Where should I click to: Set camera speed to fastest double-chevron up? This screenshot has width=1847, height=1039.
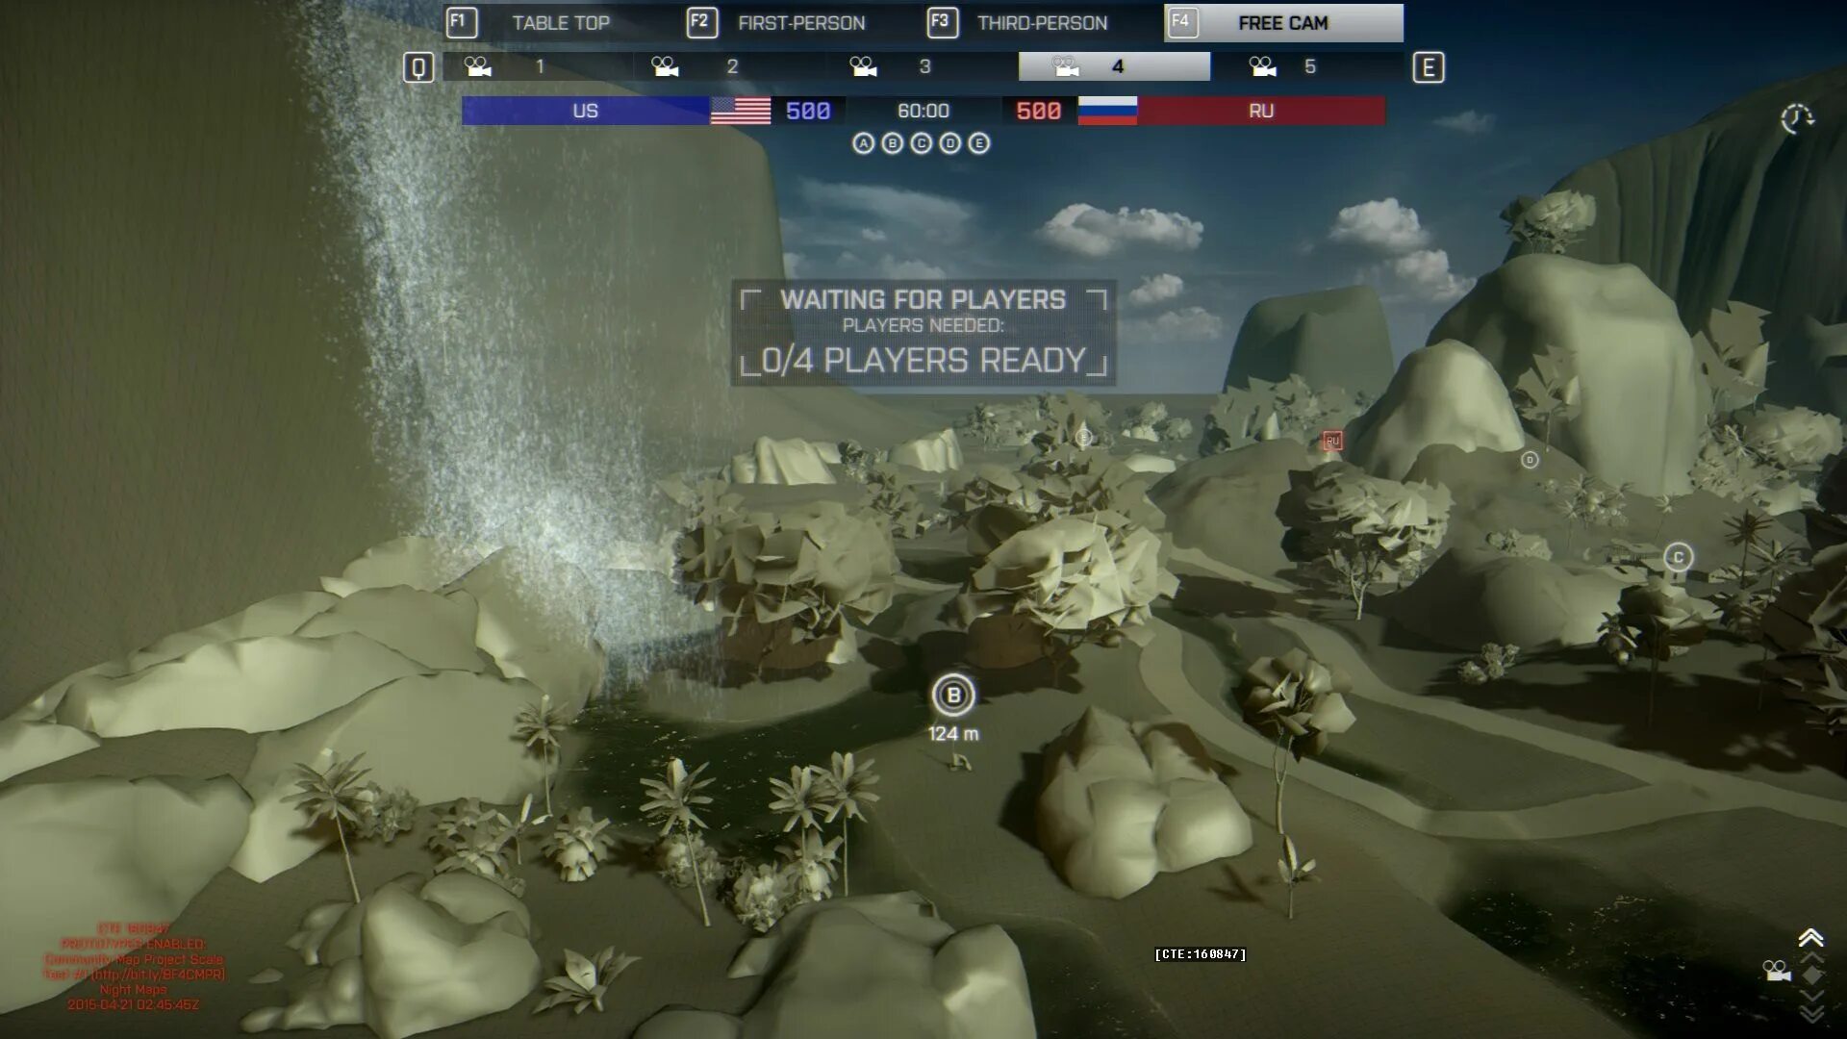click(x=1810, y=937)
